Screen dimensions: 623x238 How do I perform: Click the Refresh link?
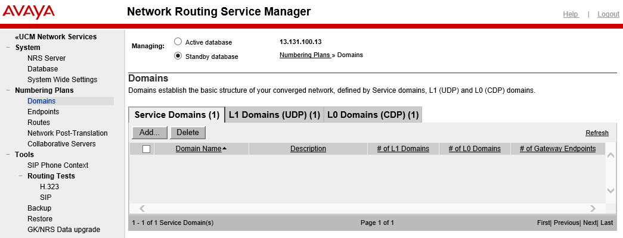597,133
